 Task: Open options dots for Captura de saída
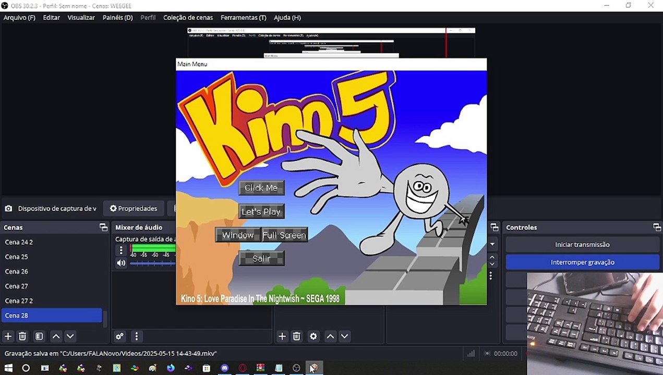tap(121, 251)
